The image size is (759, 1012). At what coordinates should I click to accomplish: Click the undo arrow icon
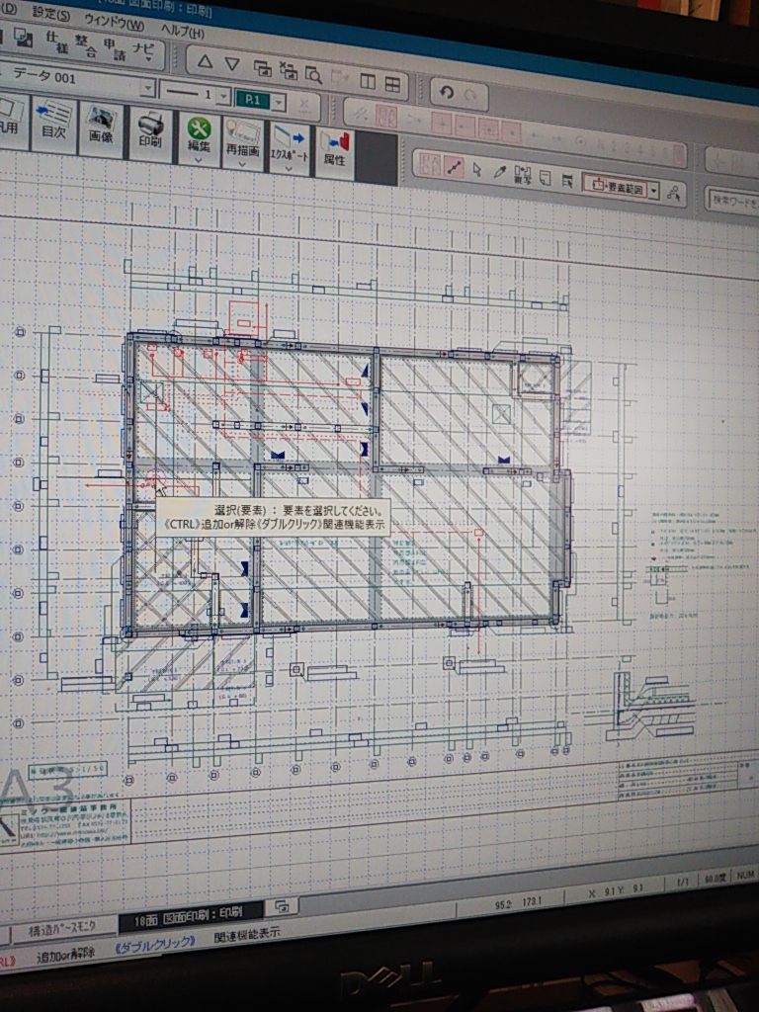pos(446,93)
